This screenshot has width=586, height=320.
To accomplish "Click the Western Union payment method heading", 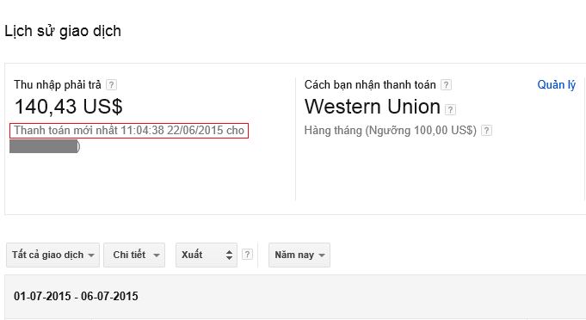I will (373, 107).
